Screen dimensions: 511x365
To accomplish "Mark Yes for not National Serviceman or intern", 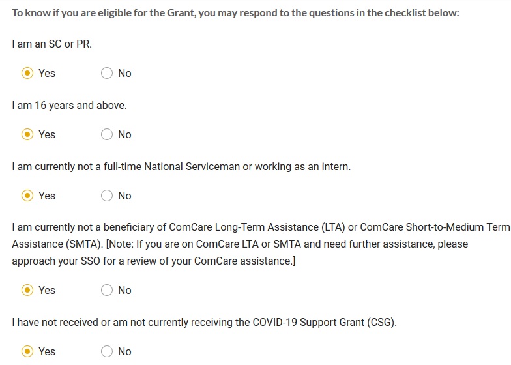I will (27, 196).
